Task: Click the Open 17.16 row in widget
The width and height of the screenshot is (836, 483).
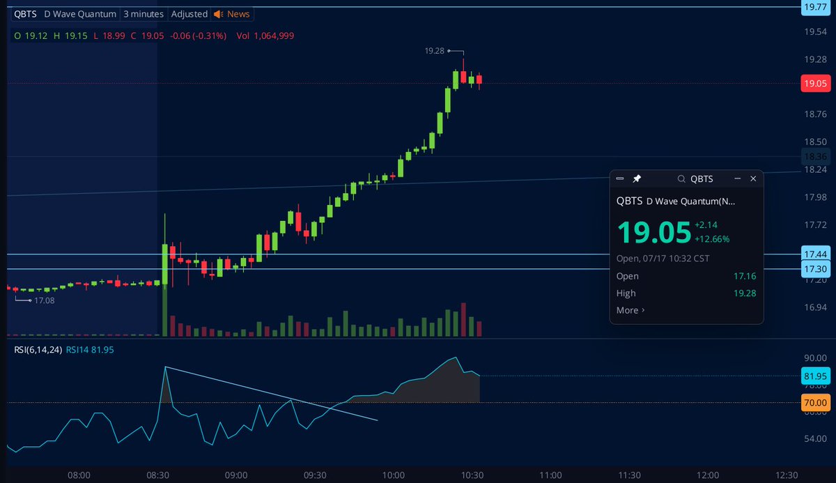Action: click(686, 277)
